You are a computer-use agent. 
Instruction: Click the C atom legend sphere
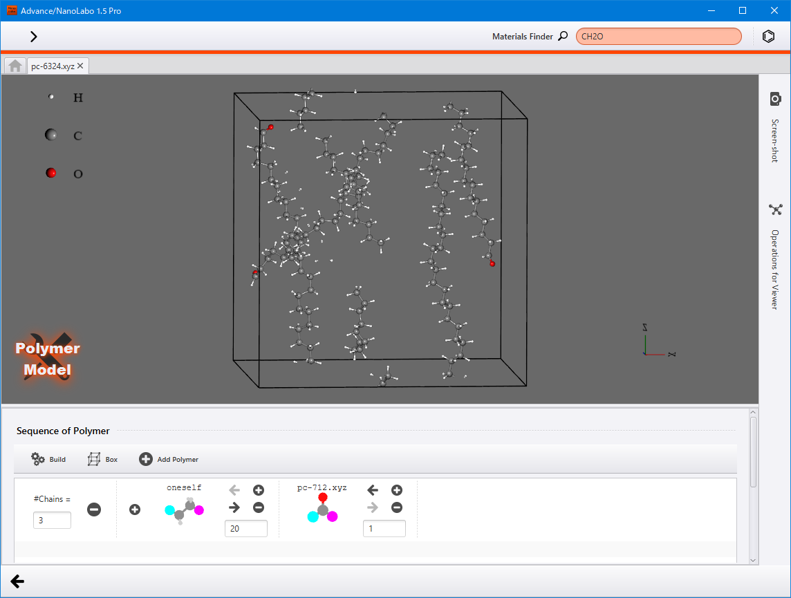click(x=51, y=135)
